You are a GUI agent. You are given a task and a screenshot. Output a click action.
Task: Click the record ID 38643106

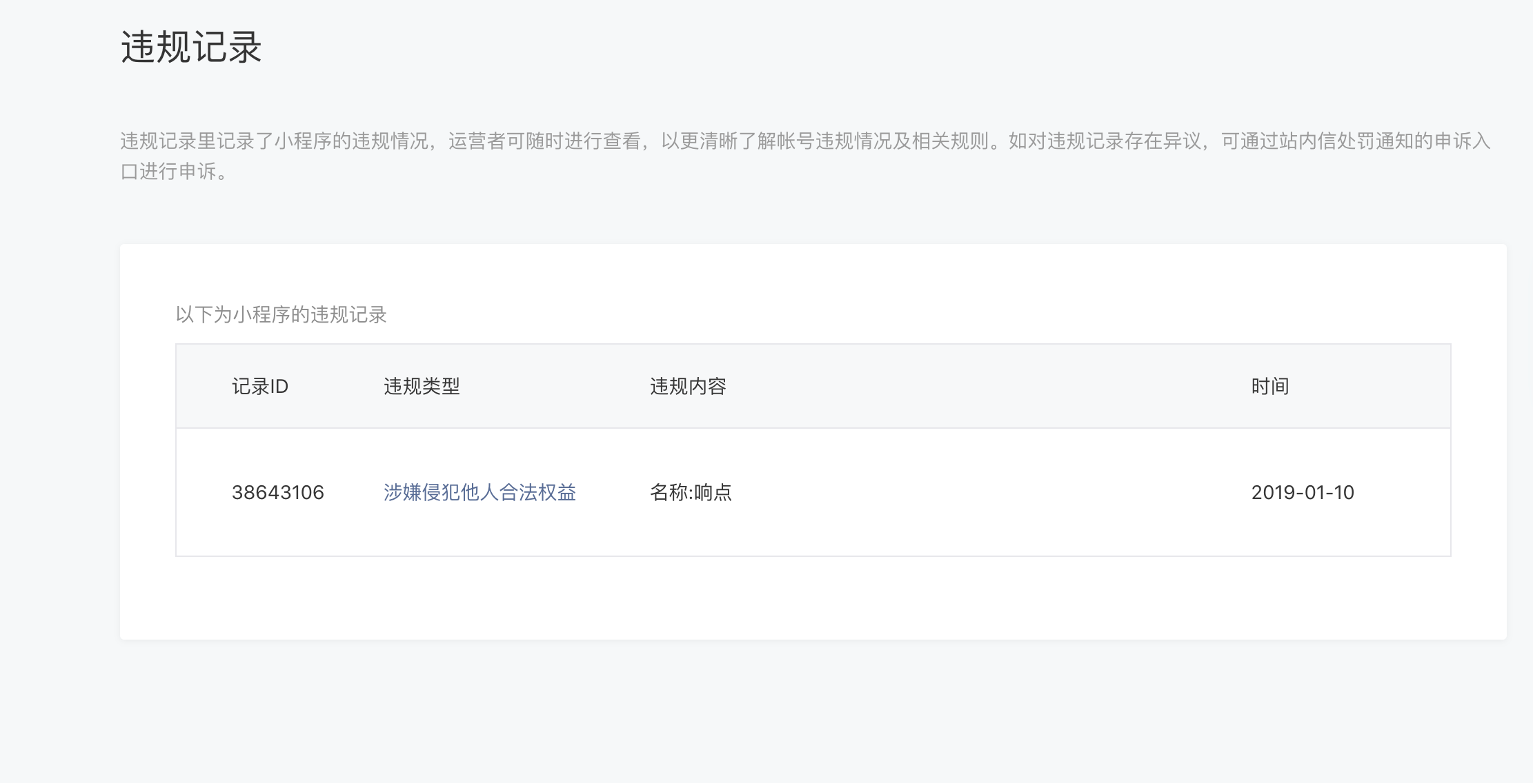click(277, 492)
